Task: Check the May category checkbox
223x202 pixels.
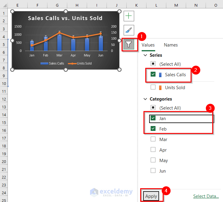Action: [x=153, y=160]
